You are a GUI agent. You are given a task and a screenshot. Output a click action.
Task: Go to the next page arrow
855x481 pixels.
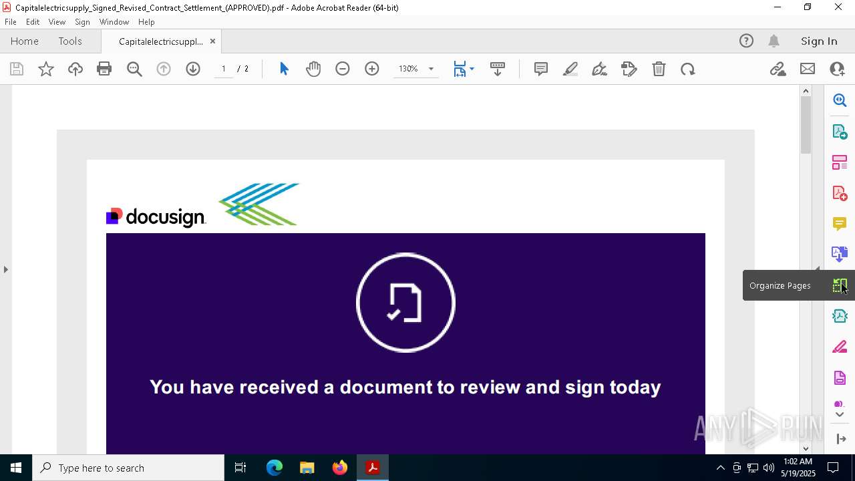tap(193, 69)
